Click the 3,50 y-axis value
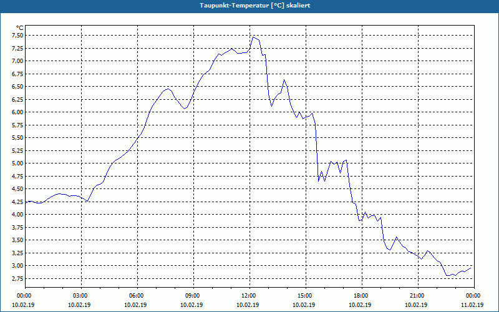Image resolution: width=499 pixels, height=312 pixels. pos(17,240)
